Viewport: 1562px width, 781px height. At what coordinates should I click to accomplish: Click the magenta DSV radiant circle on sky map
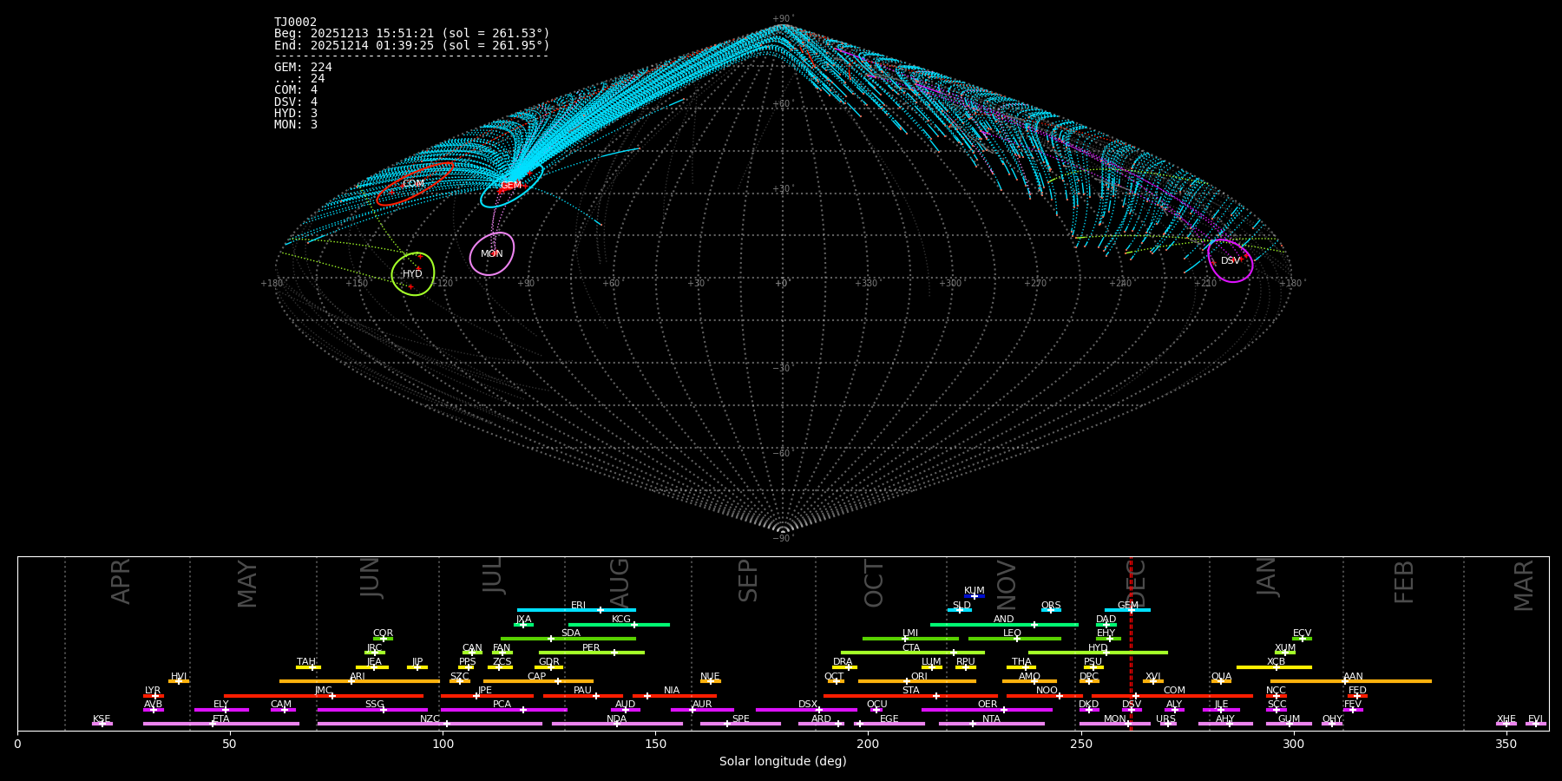(1230, 261)
